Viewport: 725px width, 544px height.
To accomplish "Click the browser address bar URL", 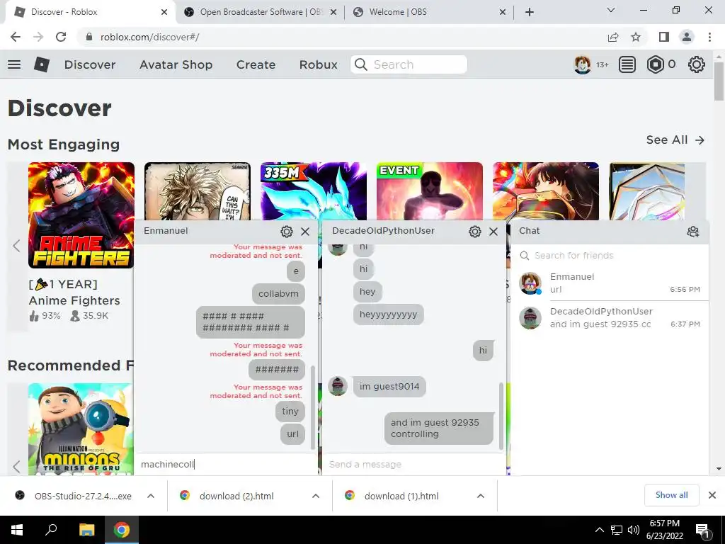I will [150, 37].
